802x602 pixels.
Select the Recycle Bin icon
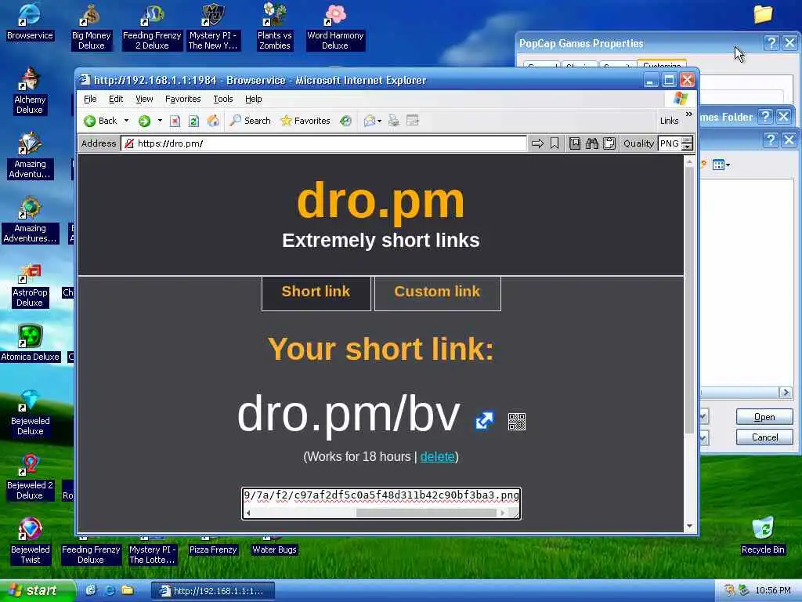pyautogui.click(x=763, y=536)
